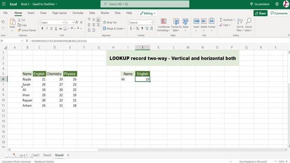Click the Redo arrow icon
Screen dimensions: 290x163
[x=3, y=28]
